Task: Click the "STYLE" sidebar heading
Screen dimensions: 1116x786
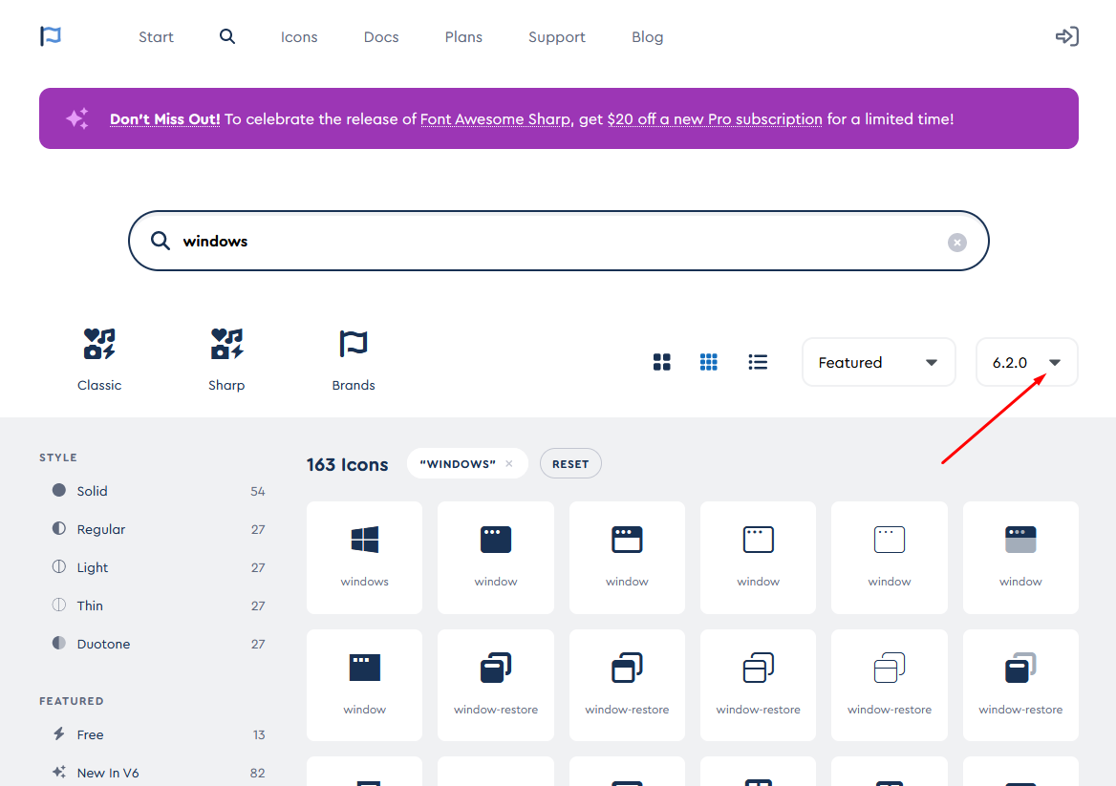Action: [x=58, y=457]
